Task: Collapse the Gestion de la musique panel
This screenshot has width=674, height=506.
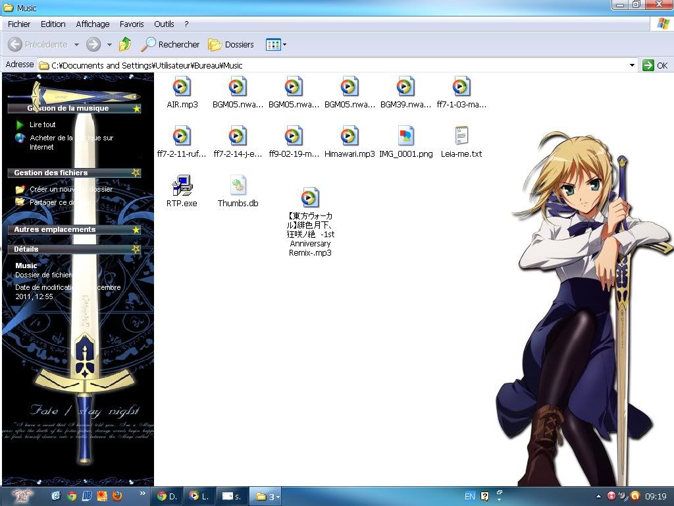Action: coord(136,108)
